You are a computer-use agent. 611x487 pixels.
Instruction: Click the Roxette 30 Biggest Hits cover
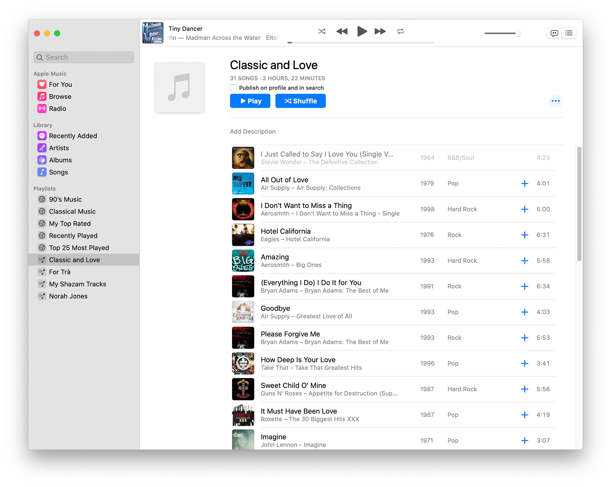click(243, 415)
